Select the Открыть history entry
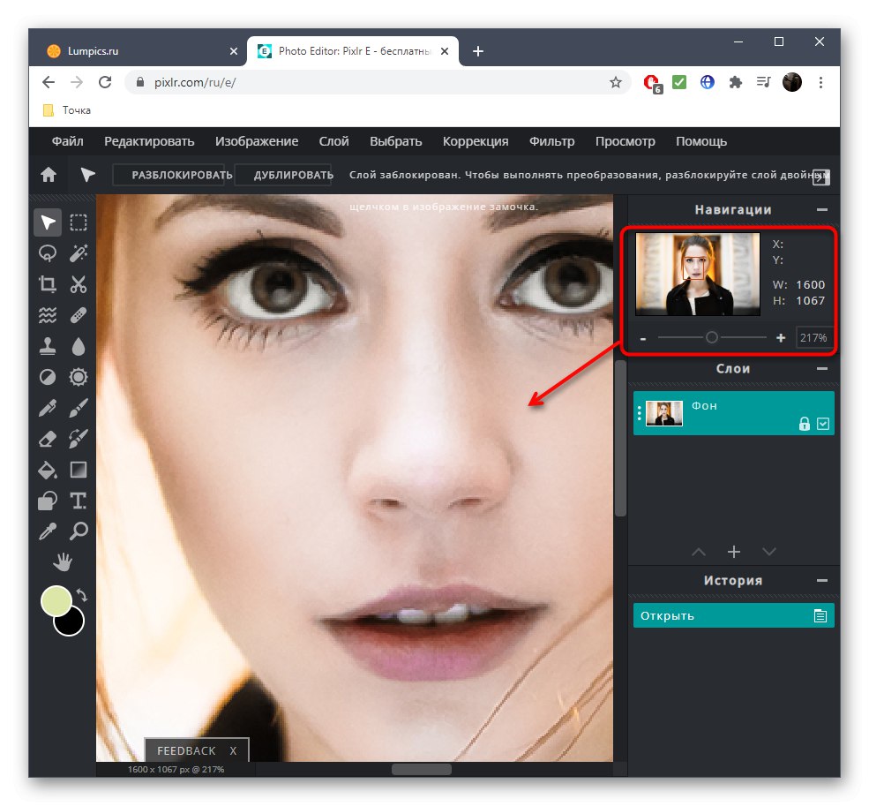 tap(733, 615)
